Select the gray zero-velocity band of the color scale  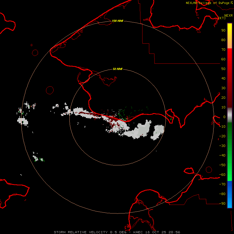tap(230, 115)
